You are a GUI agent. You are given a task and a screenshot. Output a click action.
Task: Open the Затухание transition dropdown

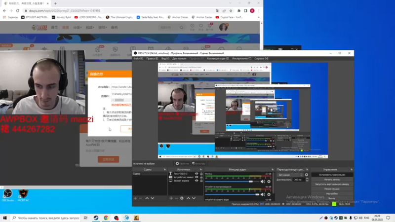click(x=290, y=175)
